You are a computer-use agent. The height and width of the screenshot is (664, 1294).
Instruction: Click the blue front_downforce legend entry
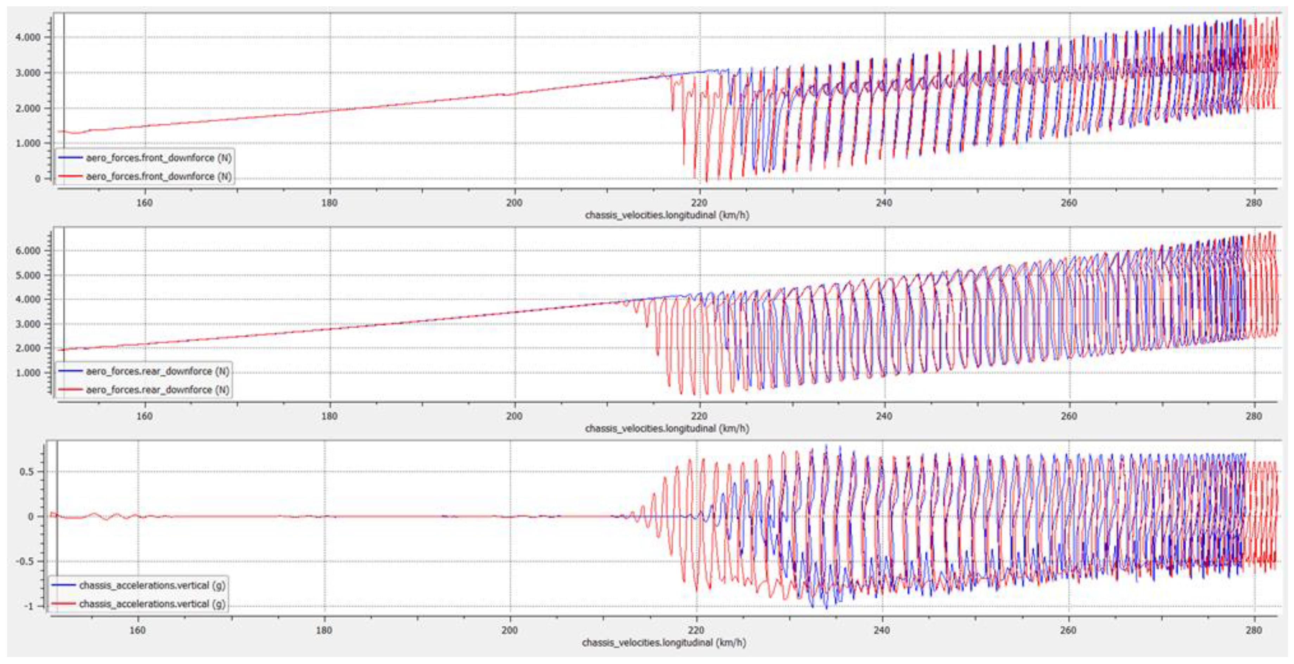(x=158, y=158)
